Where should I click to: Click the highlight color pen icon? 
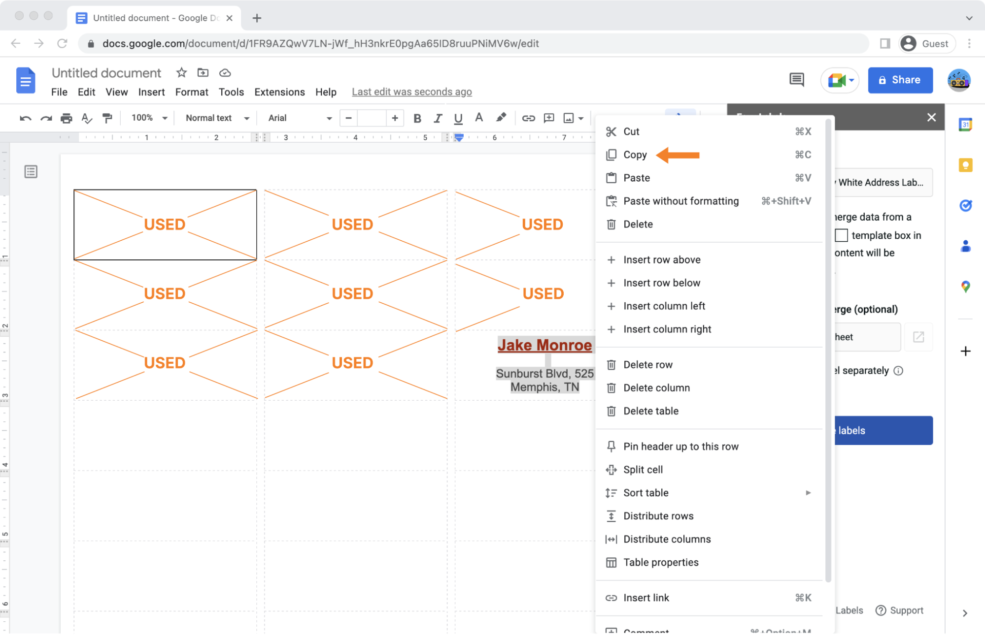pos(501,118)
